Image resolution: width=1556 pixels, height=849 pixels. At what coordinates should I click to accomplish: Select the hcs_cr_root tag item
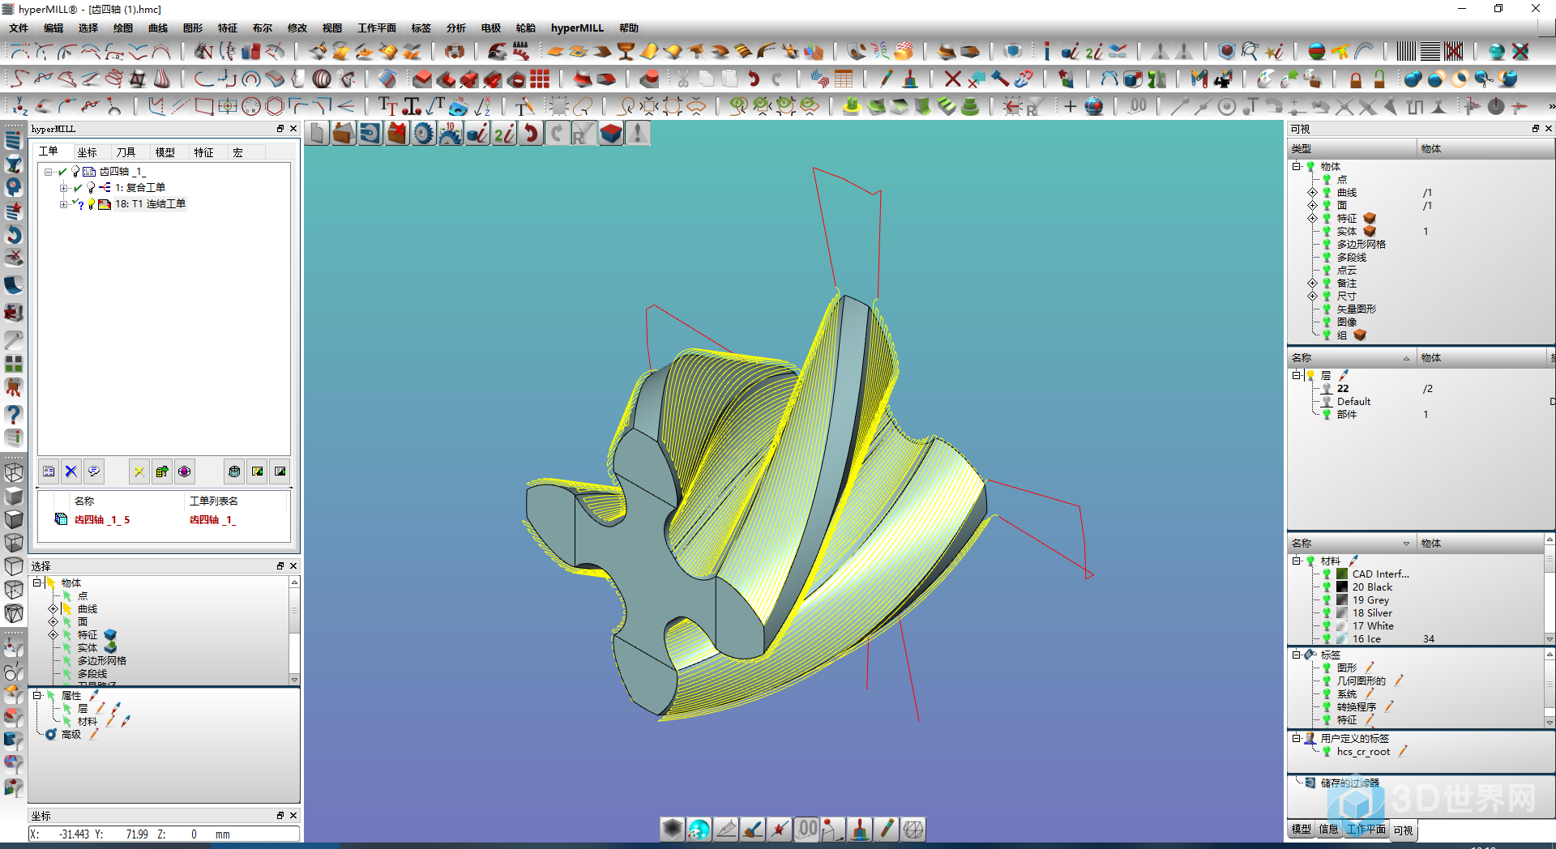tap(1363, 752)
